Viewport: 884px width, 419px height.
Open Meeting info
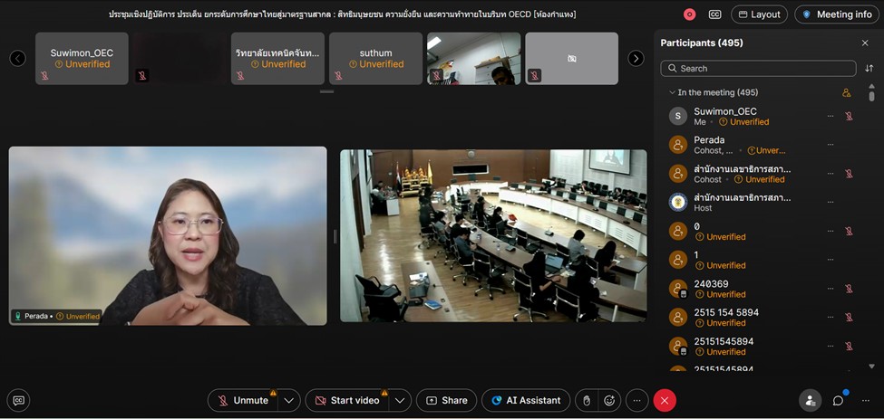(x=836, y=14)
